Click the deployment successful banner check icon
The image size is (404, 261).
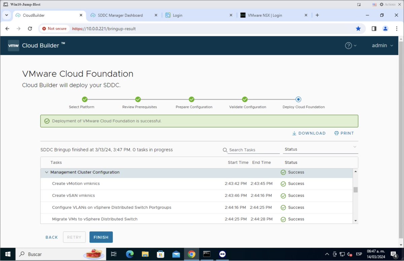[x=47, y=121]
